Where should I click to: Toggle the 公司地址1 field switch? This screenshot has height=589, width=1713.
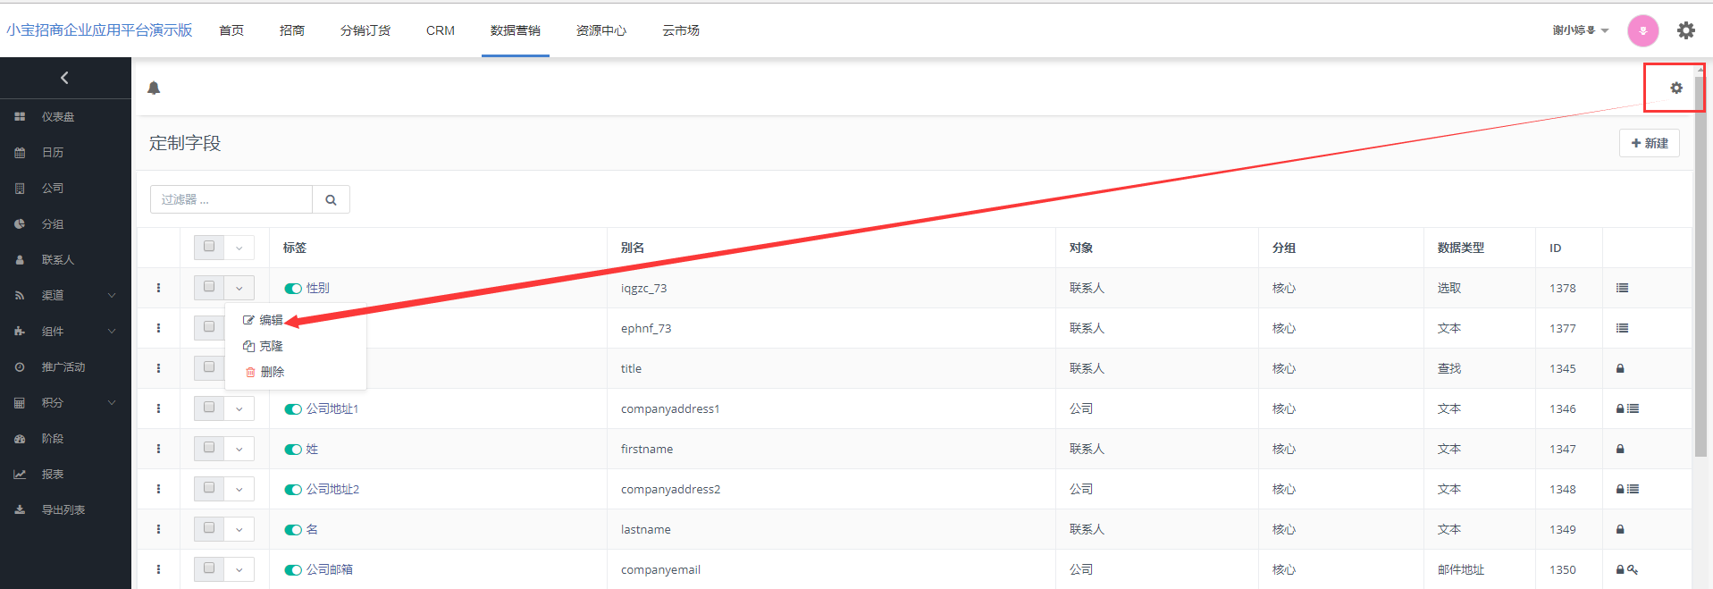(293, 409)
